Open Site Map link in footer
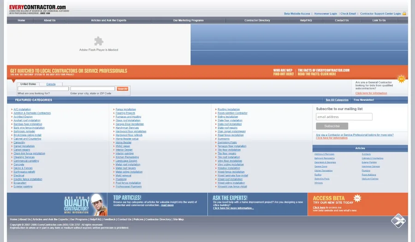Screen dimensions: 415x242 click(x=178, y=219)
